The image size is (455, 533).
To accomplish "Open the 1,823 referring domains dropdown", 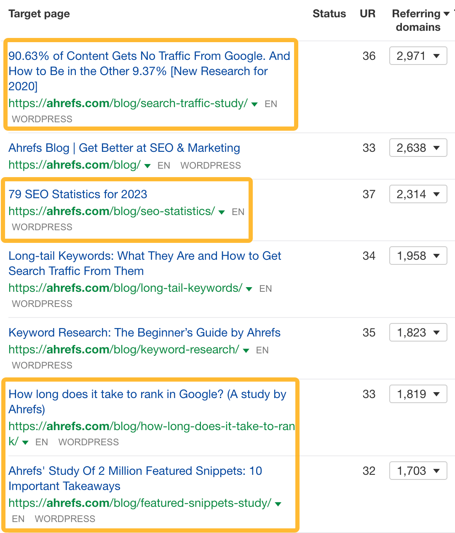I will (418, 332).
